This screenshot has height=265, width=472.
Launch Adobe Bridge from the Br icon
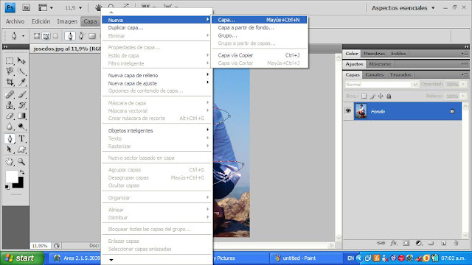point(27,8)
